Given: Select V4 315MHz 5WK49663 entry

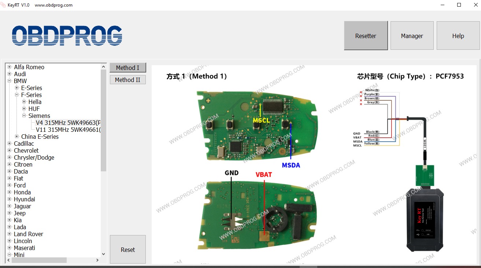Looking at the screenshot, I should click(68, 123).
